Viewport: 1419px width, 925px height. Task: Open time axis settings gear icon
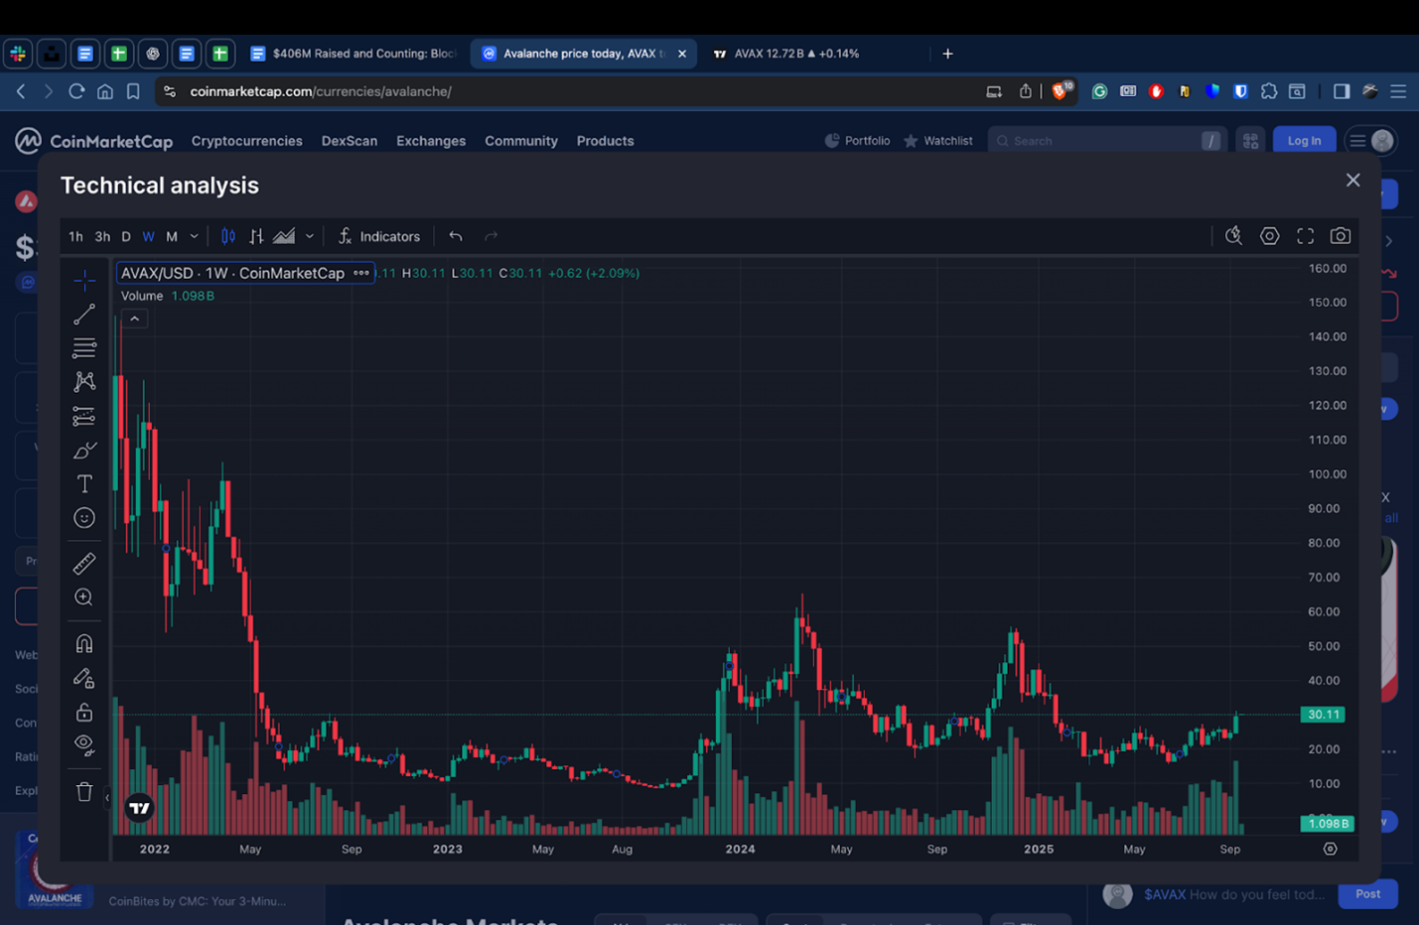coord(1330,849)
